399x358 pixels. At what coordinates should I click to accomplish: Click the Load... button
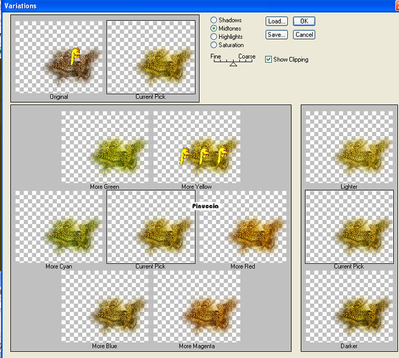click(276, 21)
